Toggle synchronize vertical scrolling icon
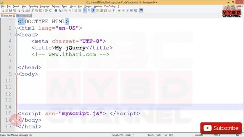 click(x=75, y=10)
